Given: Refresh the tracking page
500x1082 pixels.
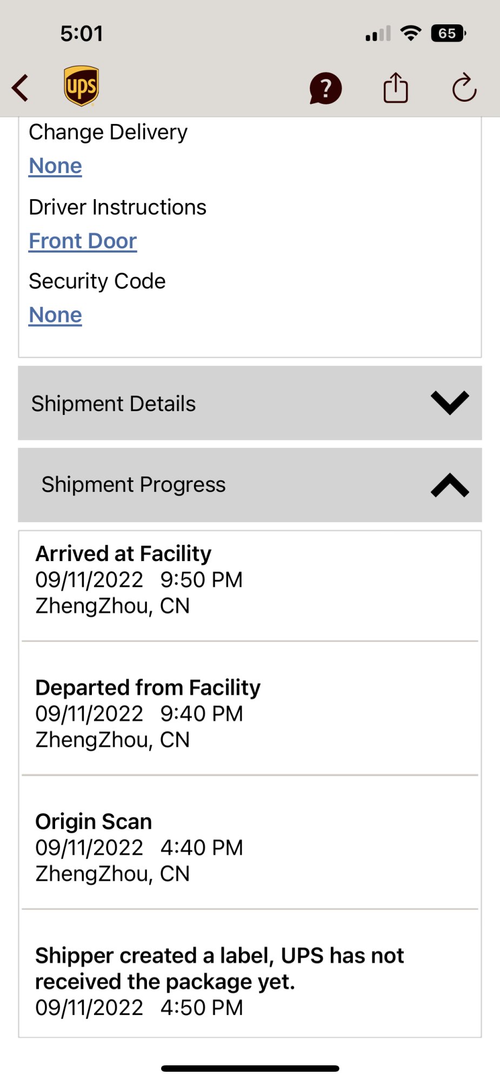Looking at the screenshot, I should tap(464, 88).
